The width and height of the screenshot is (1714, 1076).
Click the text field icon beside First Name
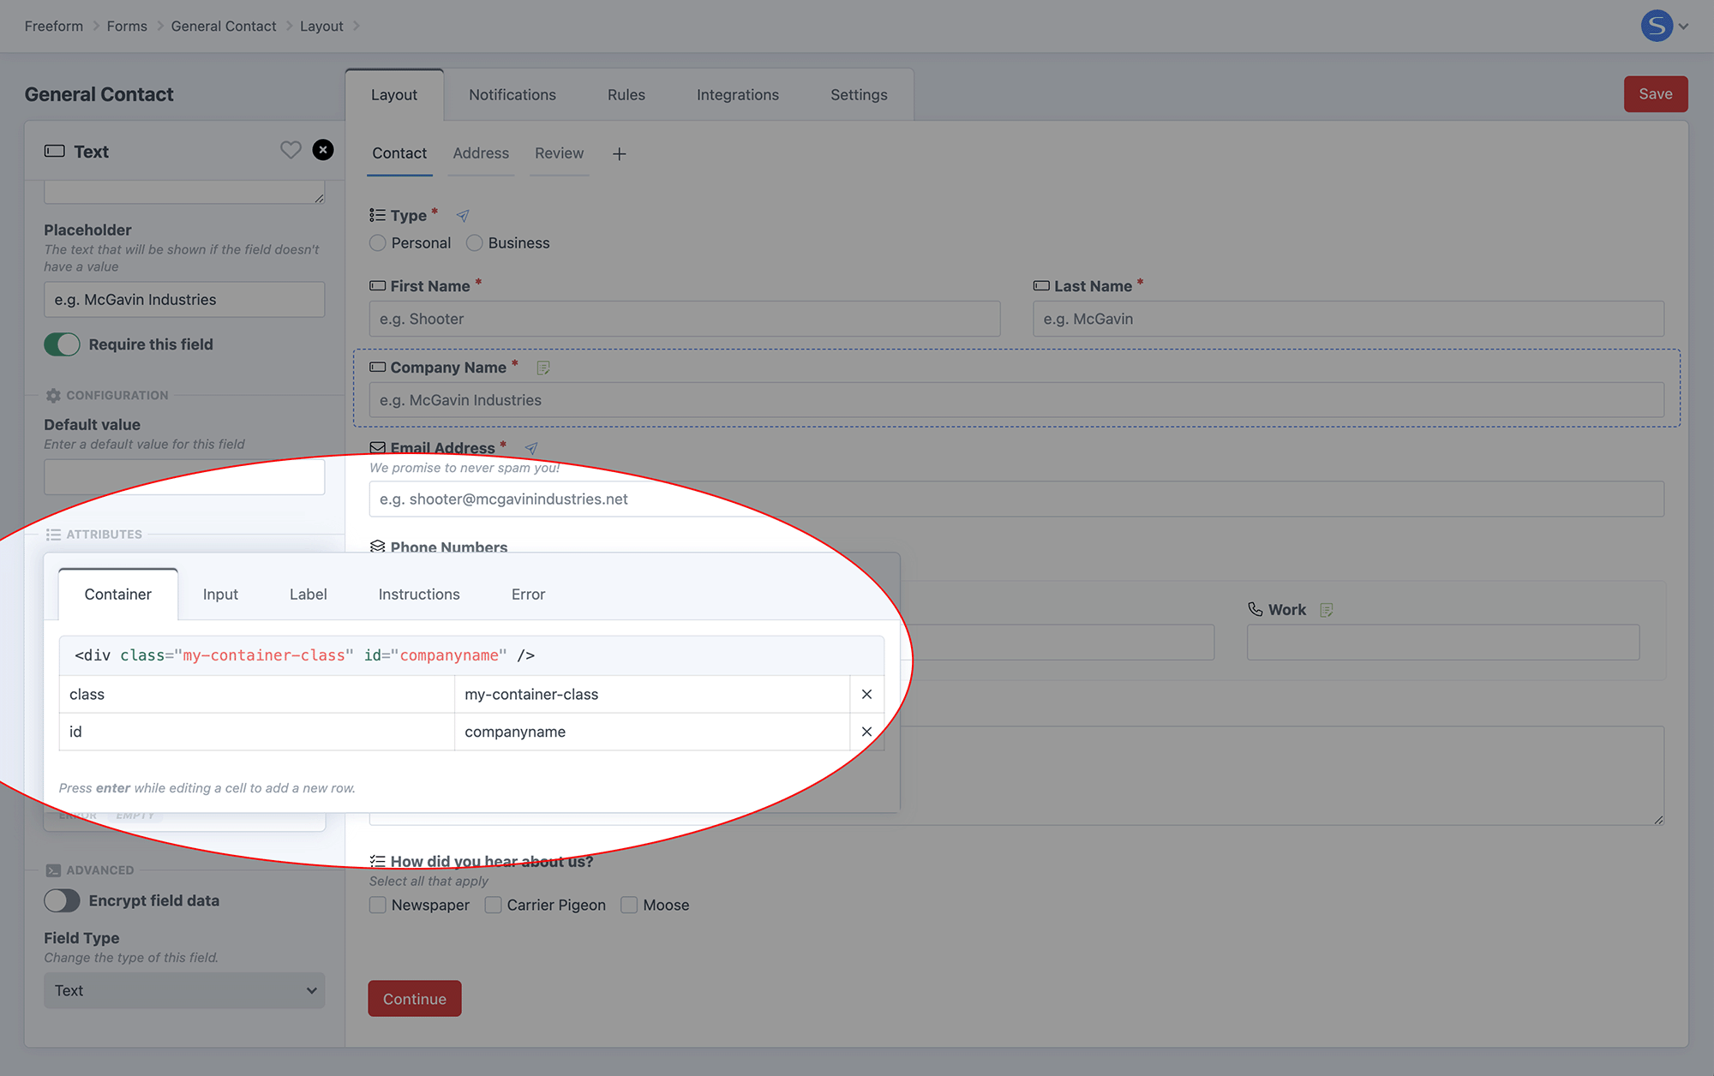click(376, 285)
